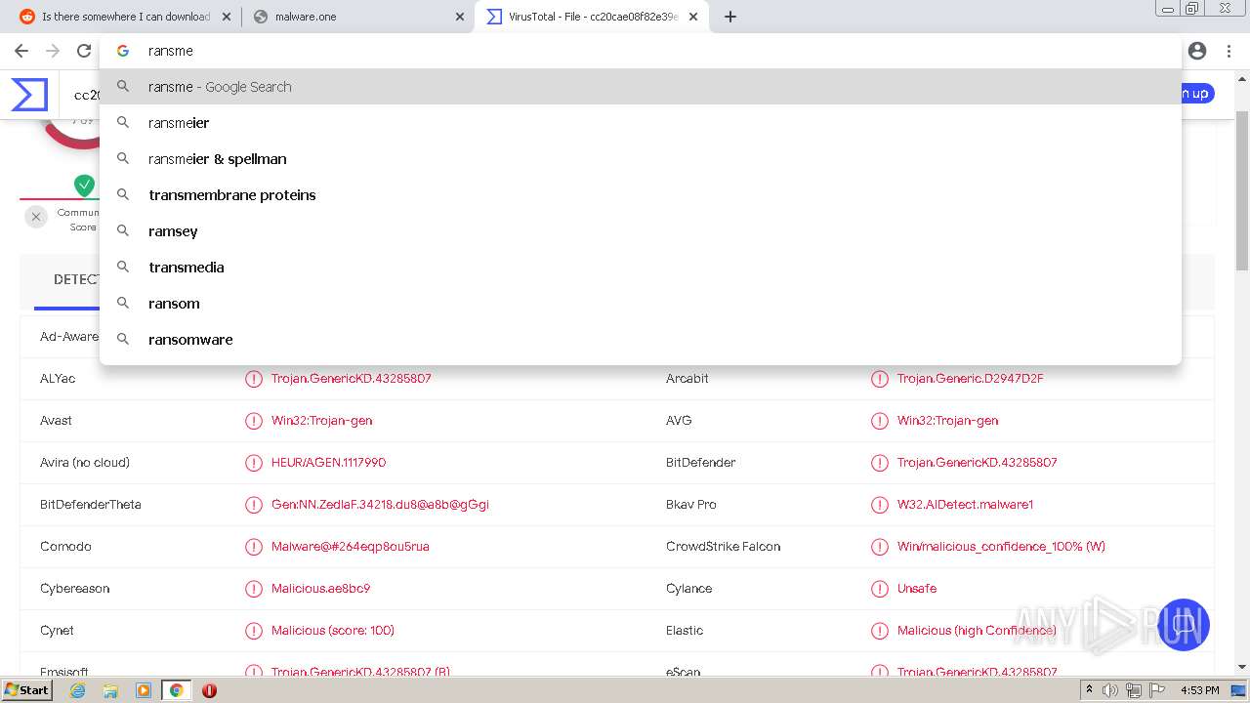Image resolution: width=1250 pixels, height=703 pixels.
Task: Pick the 'ransmeier & spellman' suggestion
Action: tap(640, 159)
